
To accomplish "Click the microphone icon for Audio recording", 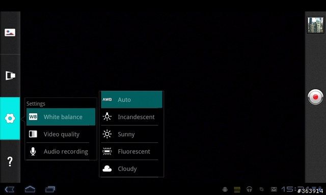I will pos(33,151).
